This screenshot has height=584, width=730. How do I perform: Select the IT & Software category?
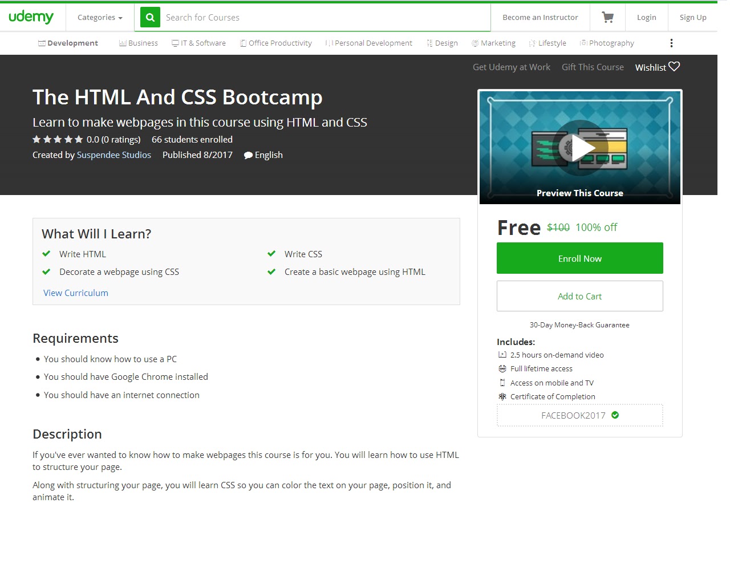point(198,43)
